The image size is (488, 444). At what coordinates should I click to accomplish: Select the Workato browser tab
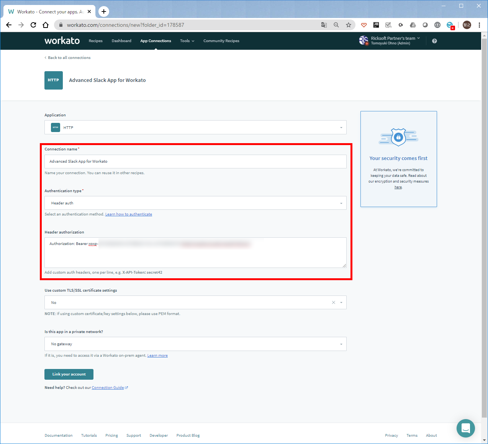[x=50, y=11]
